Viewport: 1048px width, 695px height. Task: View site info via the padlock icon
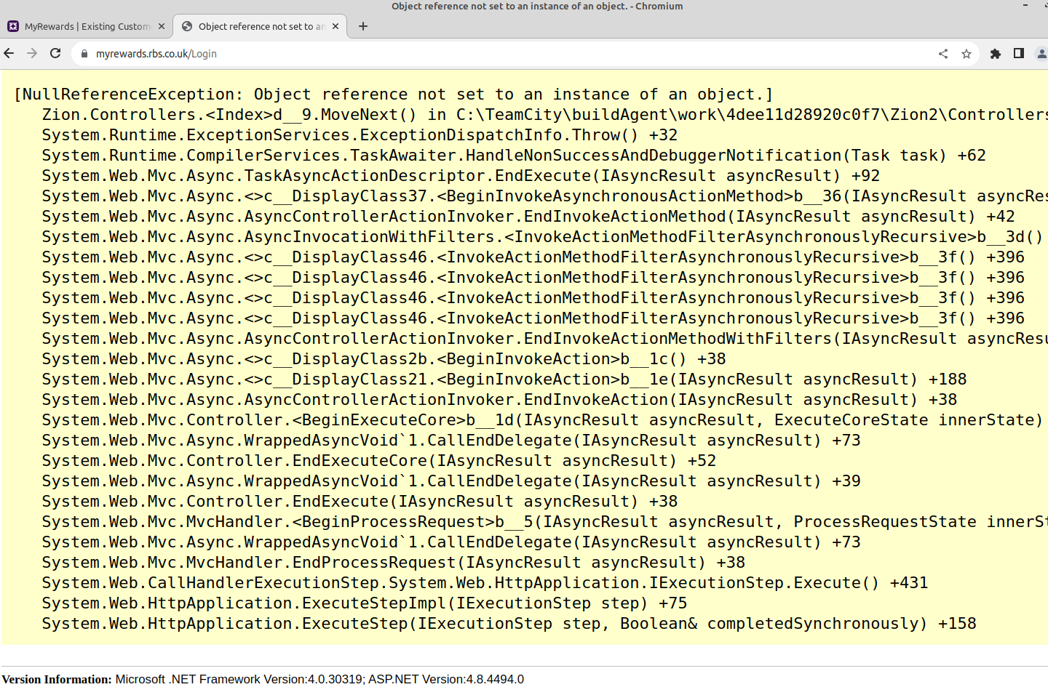coord(84,54)
